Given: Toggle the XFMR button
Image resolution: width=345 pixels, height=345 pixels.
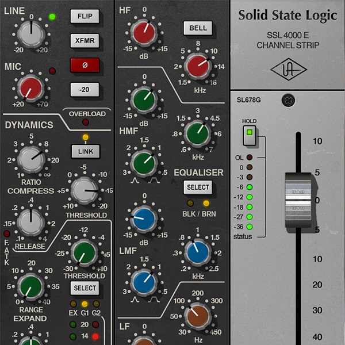Looking at the screenshot, I should coord(85,40).
